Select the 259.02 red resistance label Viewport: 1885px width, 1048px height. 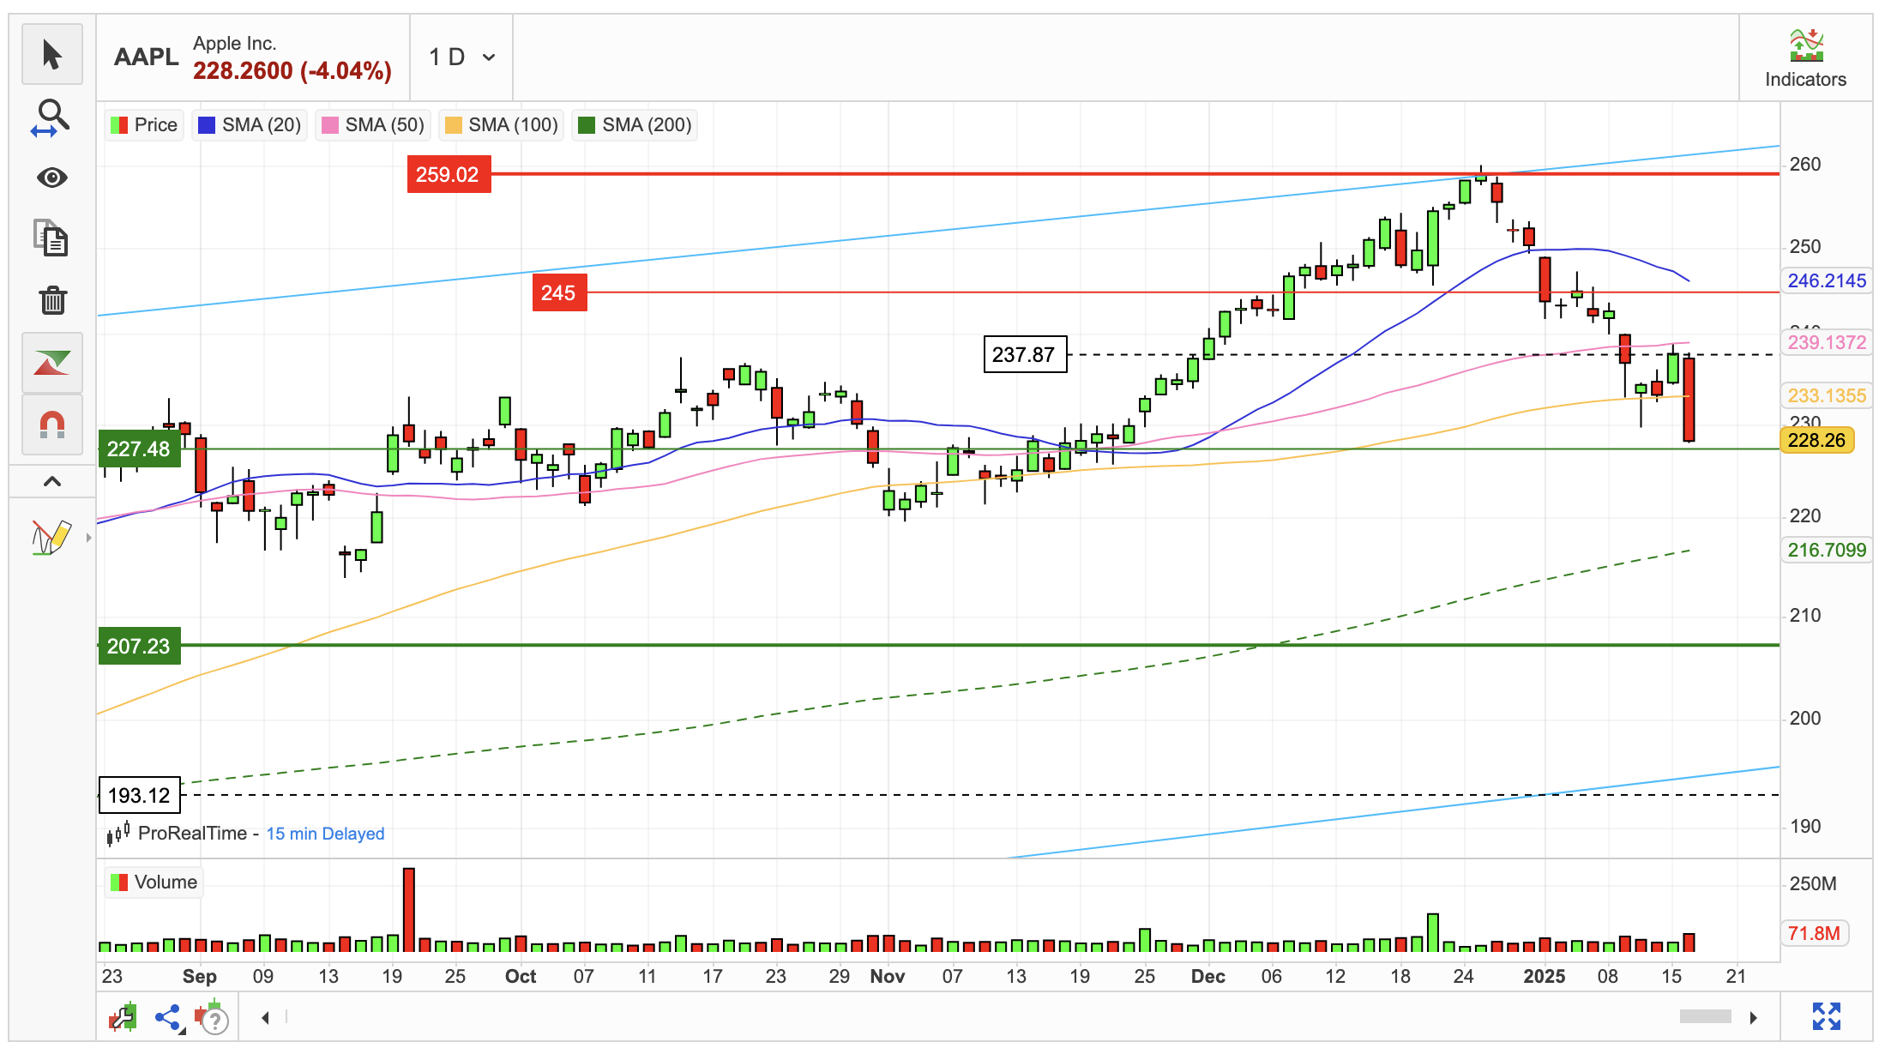coord(449,174)
